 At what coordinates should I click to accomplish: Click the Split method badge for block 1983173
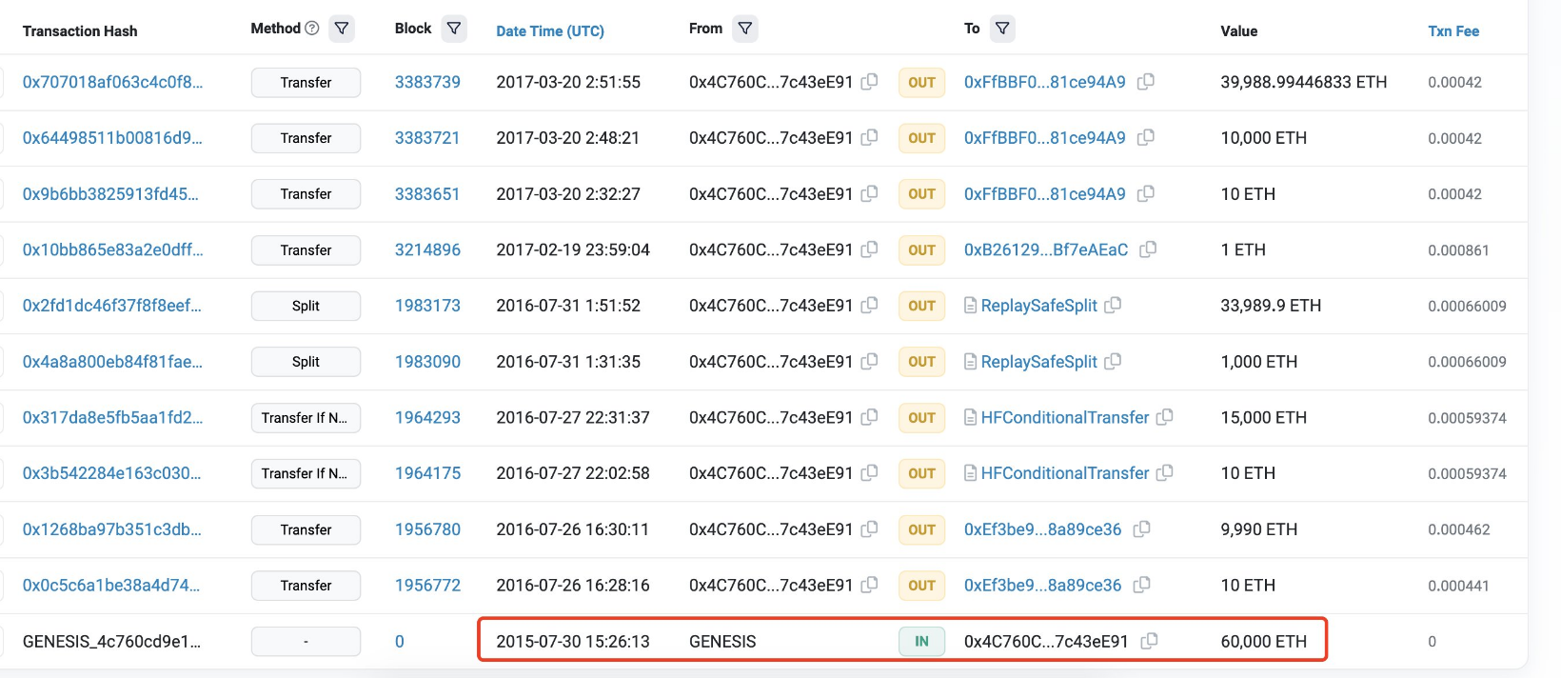(306, 306)
